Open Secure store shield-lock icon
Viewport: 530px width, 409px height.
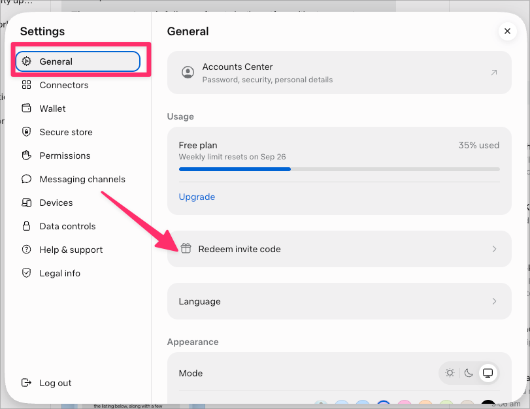(x=26, y=132)
